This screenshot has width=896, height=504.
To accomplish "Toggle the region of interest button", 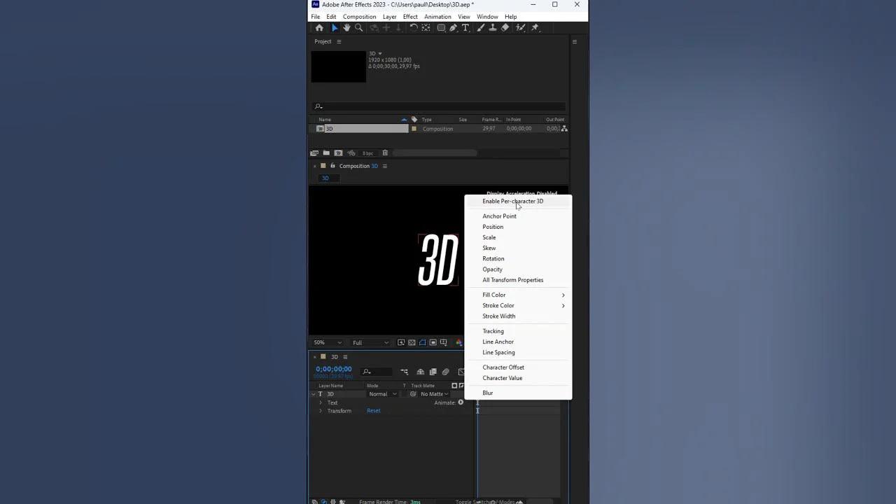I will click(433, 343).
